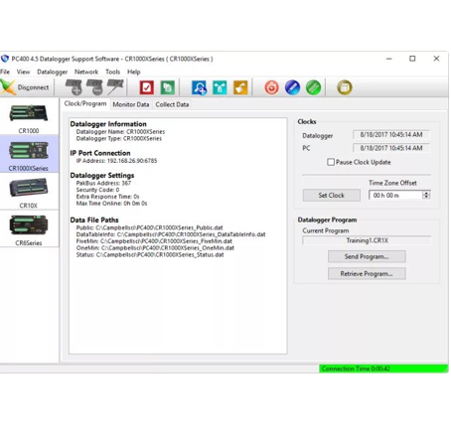Click the DataTableInfo data file path line
Image resolution: width=451 pixels, height=442 pixels.
171,234
